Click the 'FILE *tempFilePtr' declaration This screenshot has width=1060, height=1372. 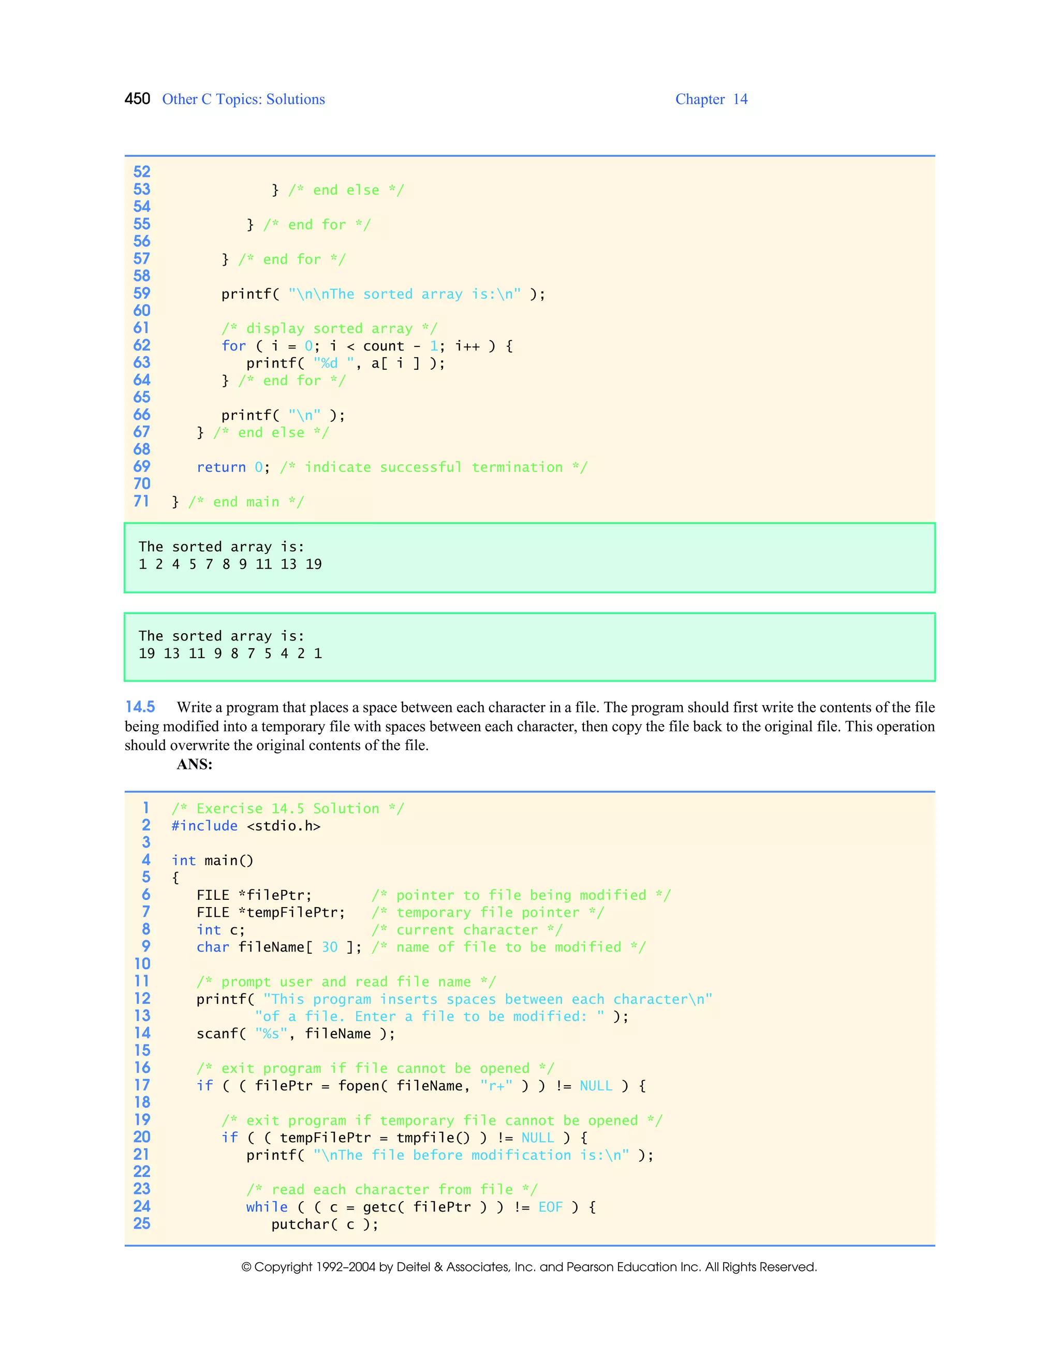[x=271, y=913]
